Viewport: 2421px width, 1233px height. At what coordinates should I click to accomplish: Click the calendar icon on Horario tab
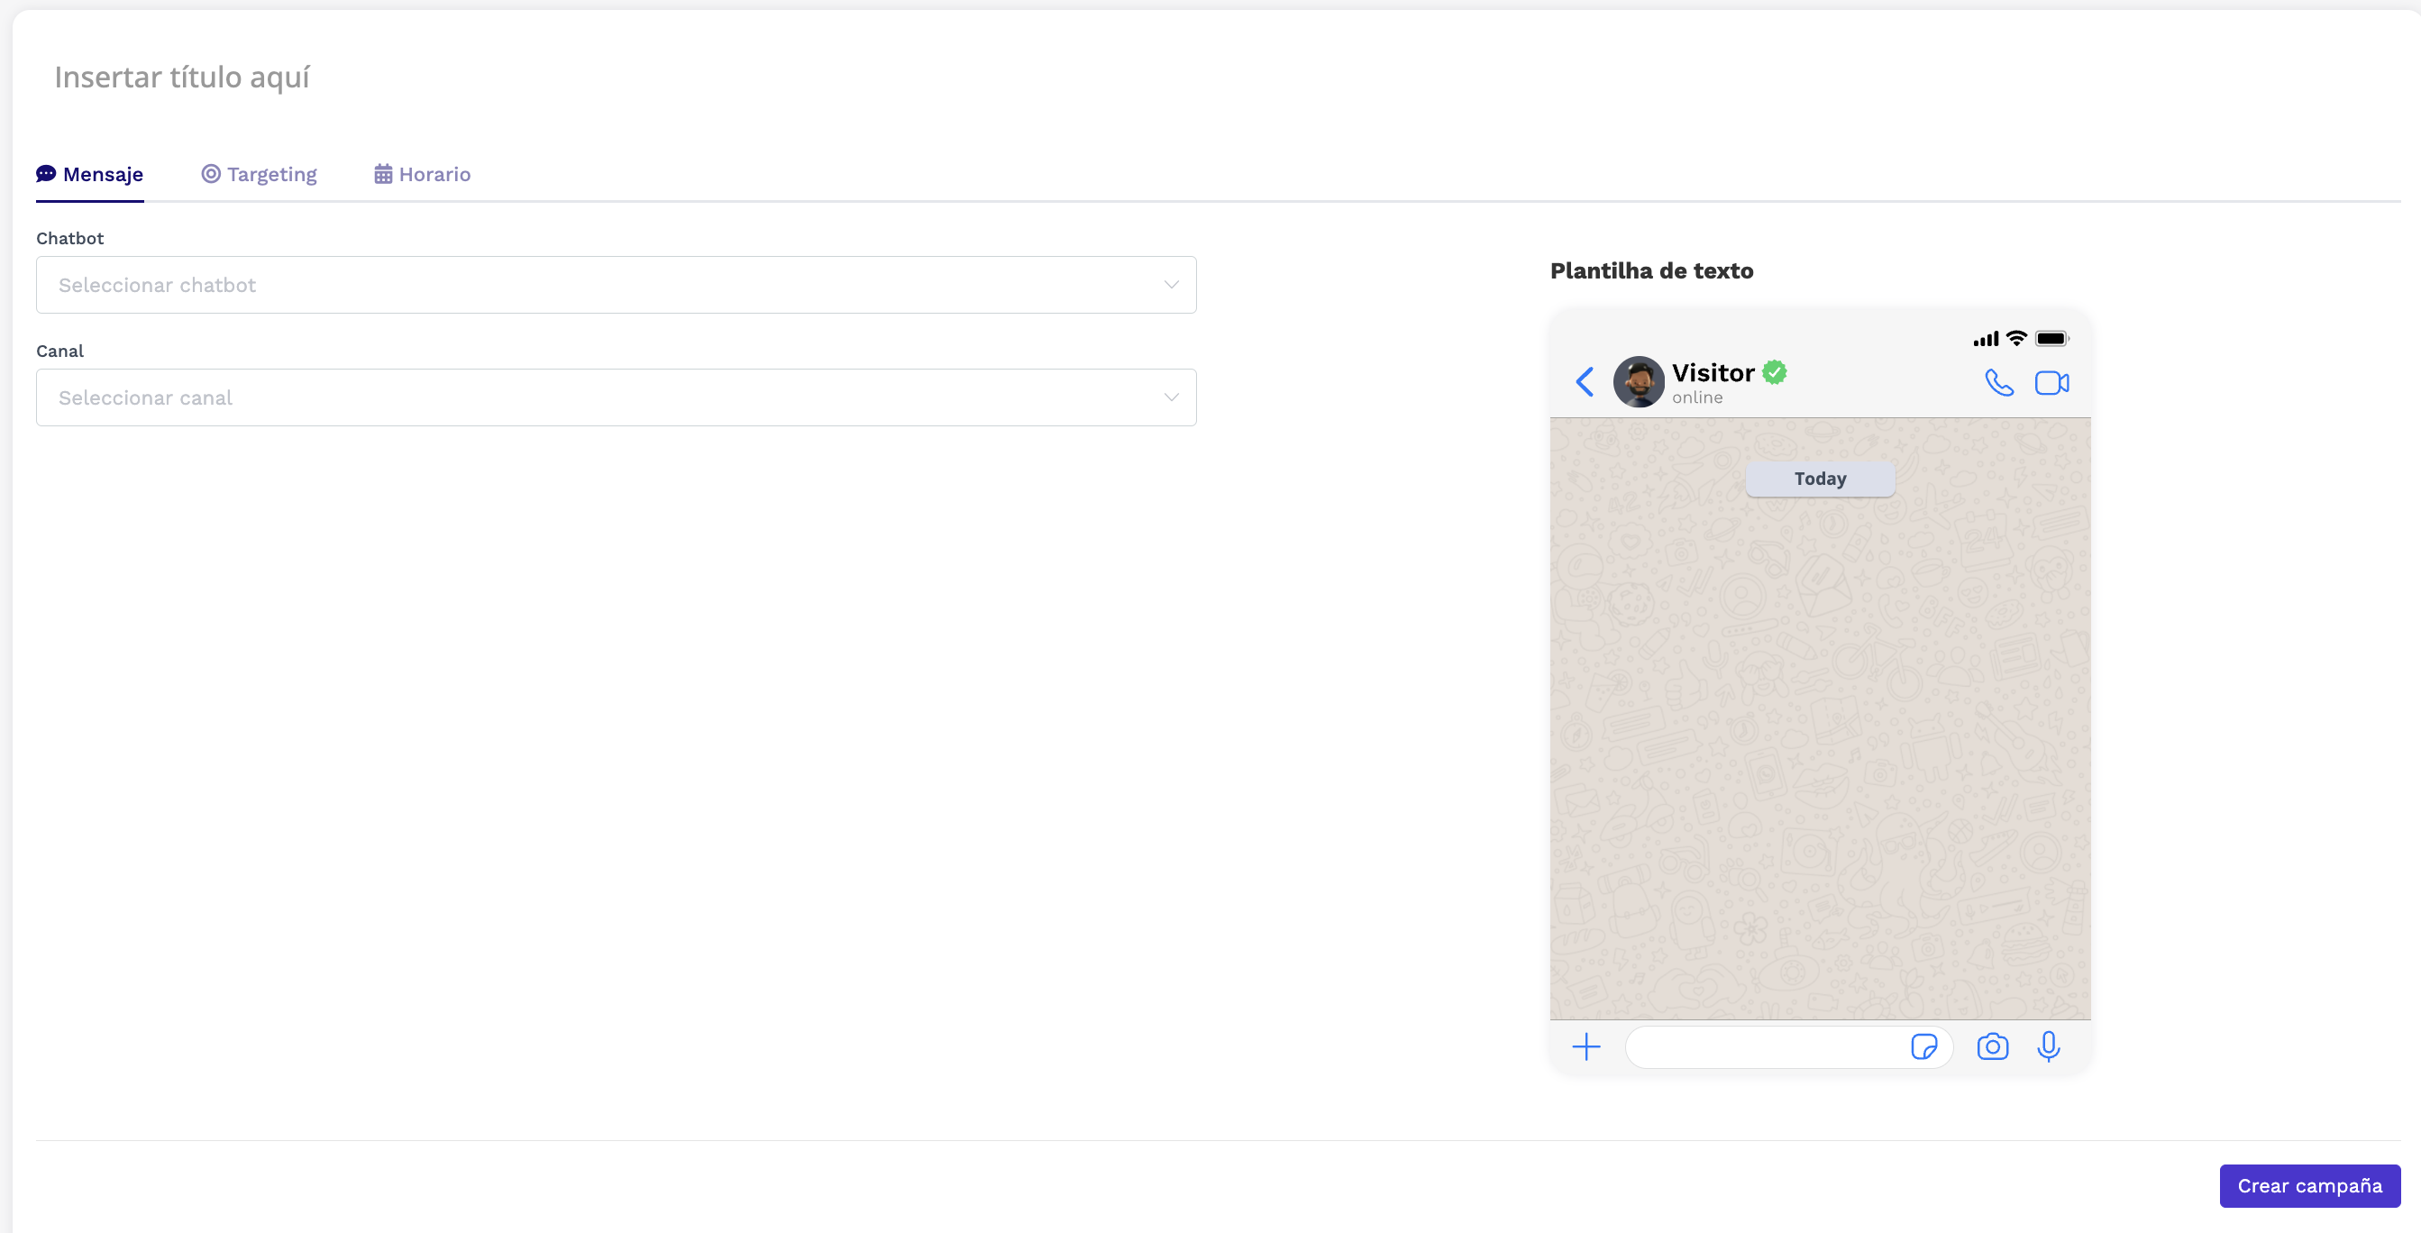click(382, 174)
